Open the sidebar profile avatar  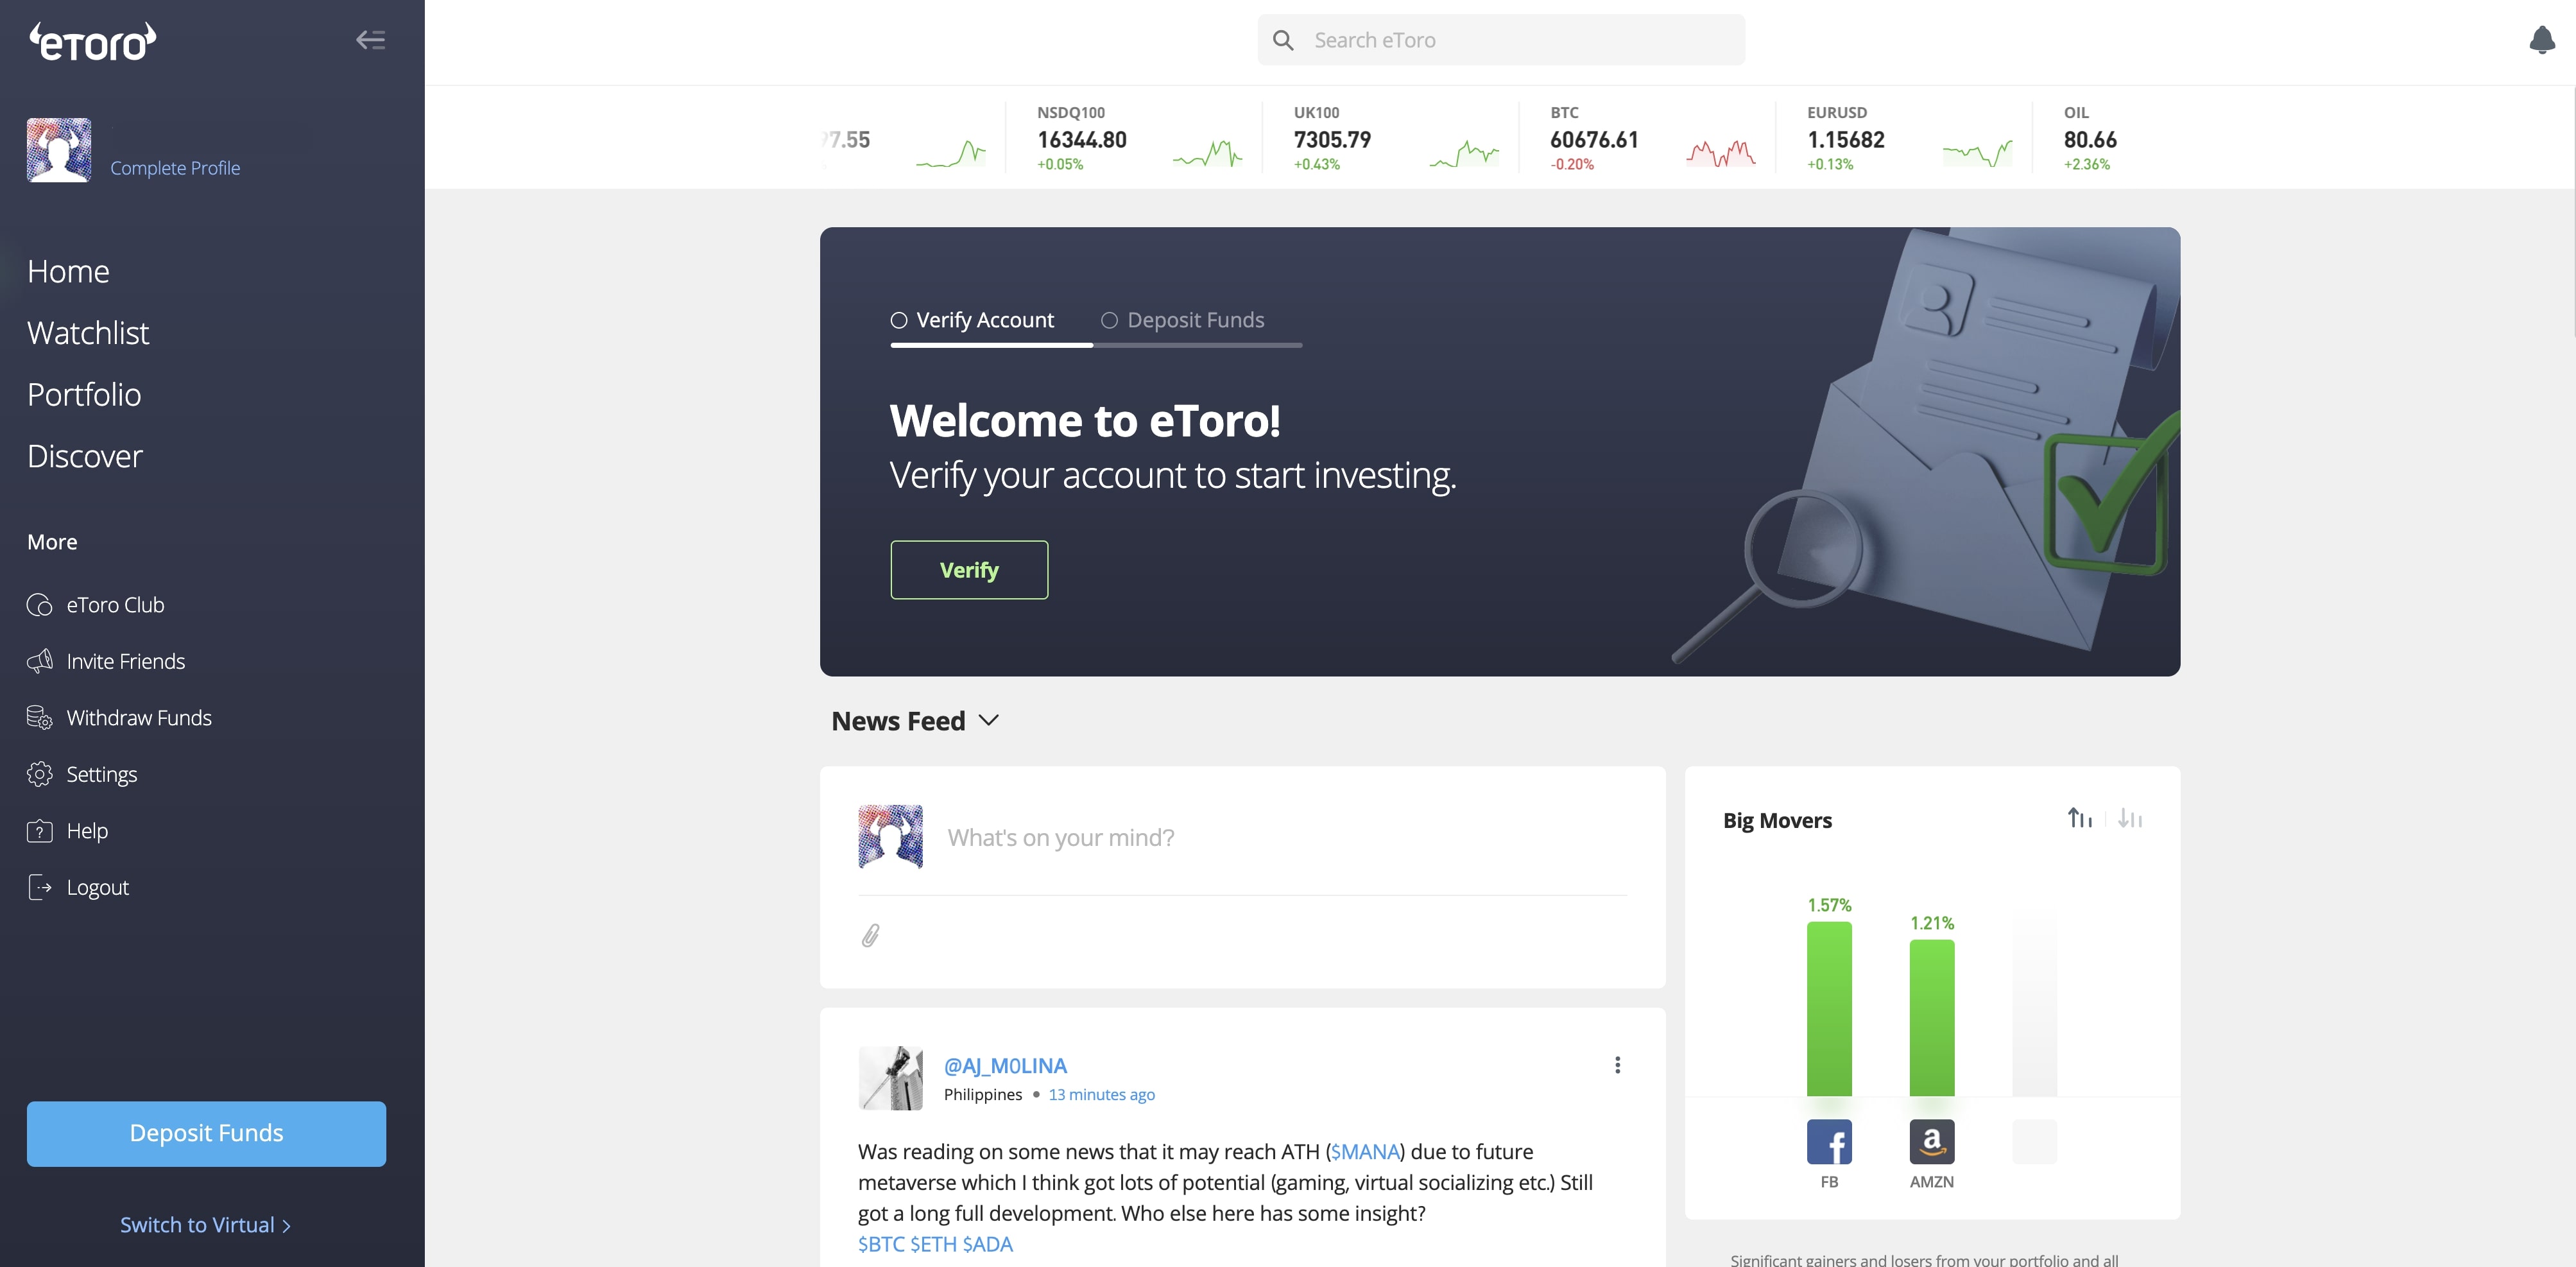(59, 150)
